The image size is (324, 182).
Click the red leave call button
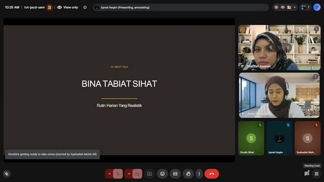(212, 174)
